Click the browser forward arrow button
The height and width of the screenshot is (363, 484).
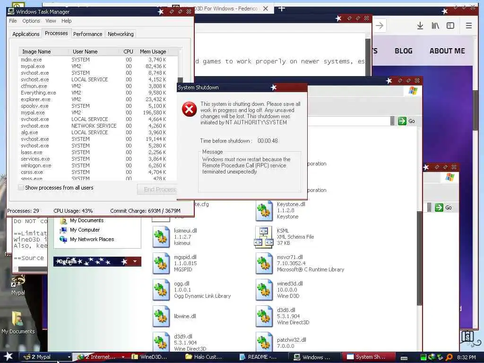tap(380, 26)
